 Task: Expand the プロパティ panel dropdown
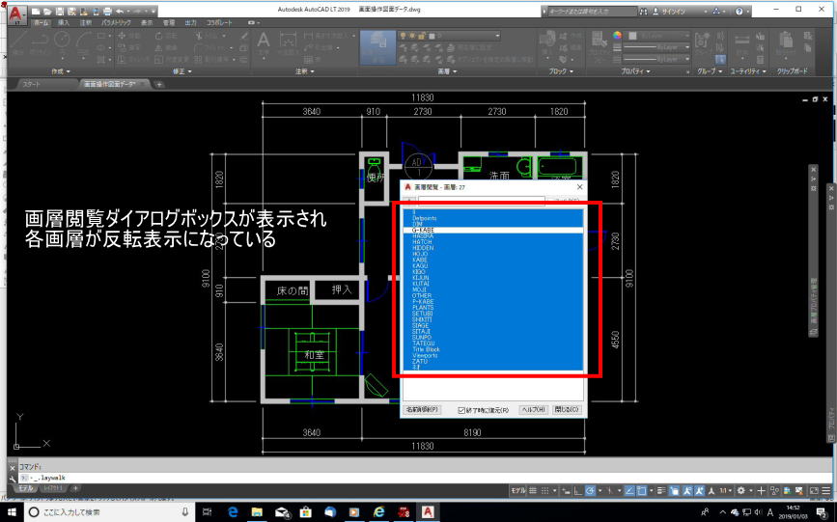635,71
